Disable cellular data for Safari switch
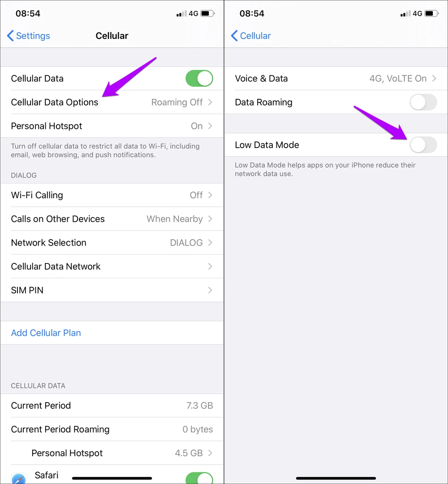 click(x=199, y=478)
